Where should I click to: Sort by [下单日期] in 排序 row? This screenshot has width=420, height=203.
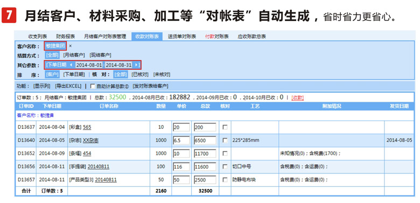pyautogui.click(x=74, y=75)
